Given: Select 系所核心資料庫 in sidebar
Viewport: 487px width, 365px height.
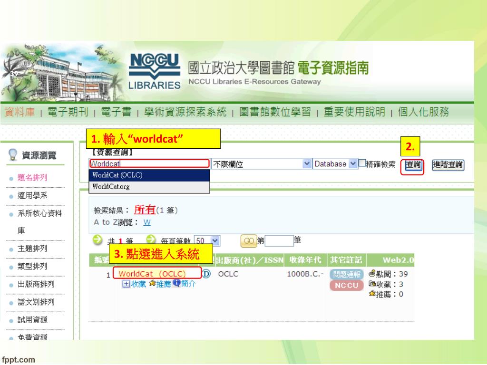Looking at the screenshot, I should pos(40,221).
